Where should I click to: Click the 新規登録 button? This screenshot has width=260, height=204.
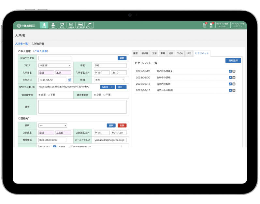[233, 61]
